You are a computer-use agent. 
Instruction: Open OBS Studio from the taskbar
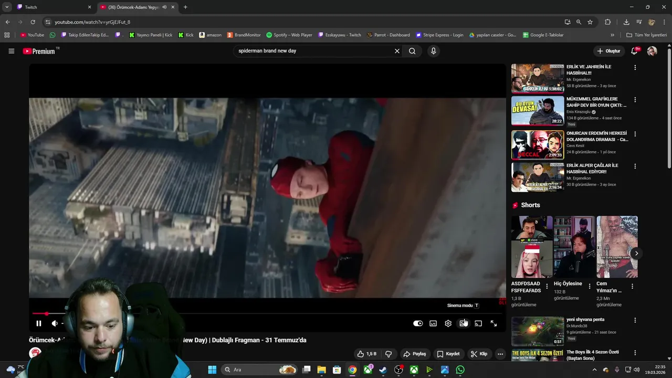398,370
